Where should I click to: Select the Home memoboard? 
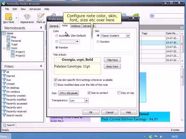click(10, 34)
